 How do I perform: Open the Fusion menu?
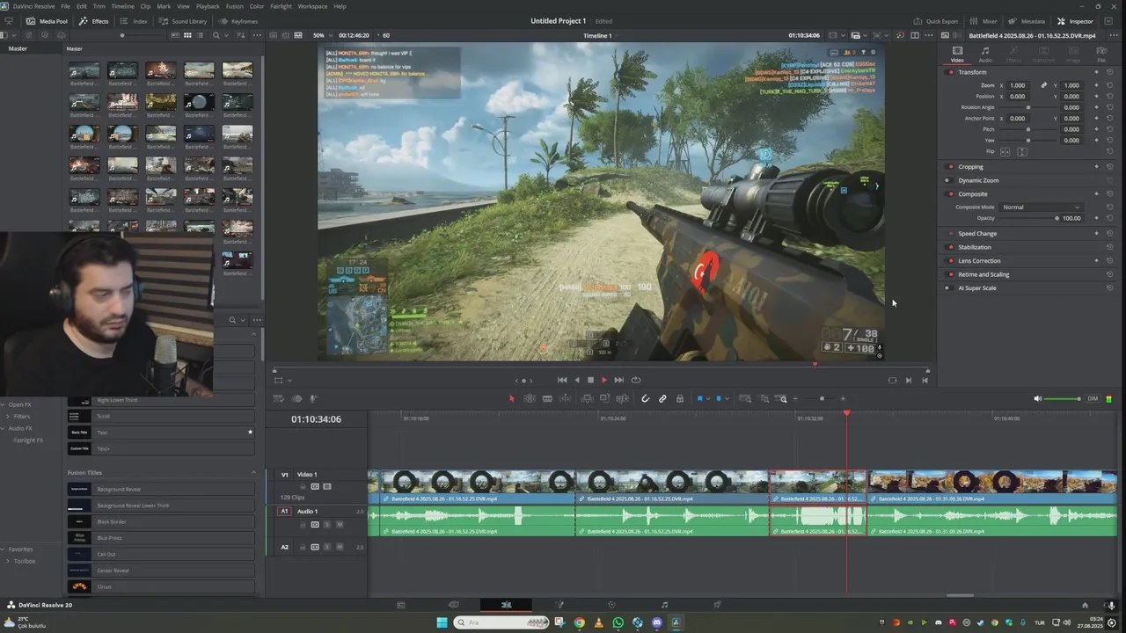coord(234,6)
